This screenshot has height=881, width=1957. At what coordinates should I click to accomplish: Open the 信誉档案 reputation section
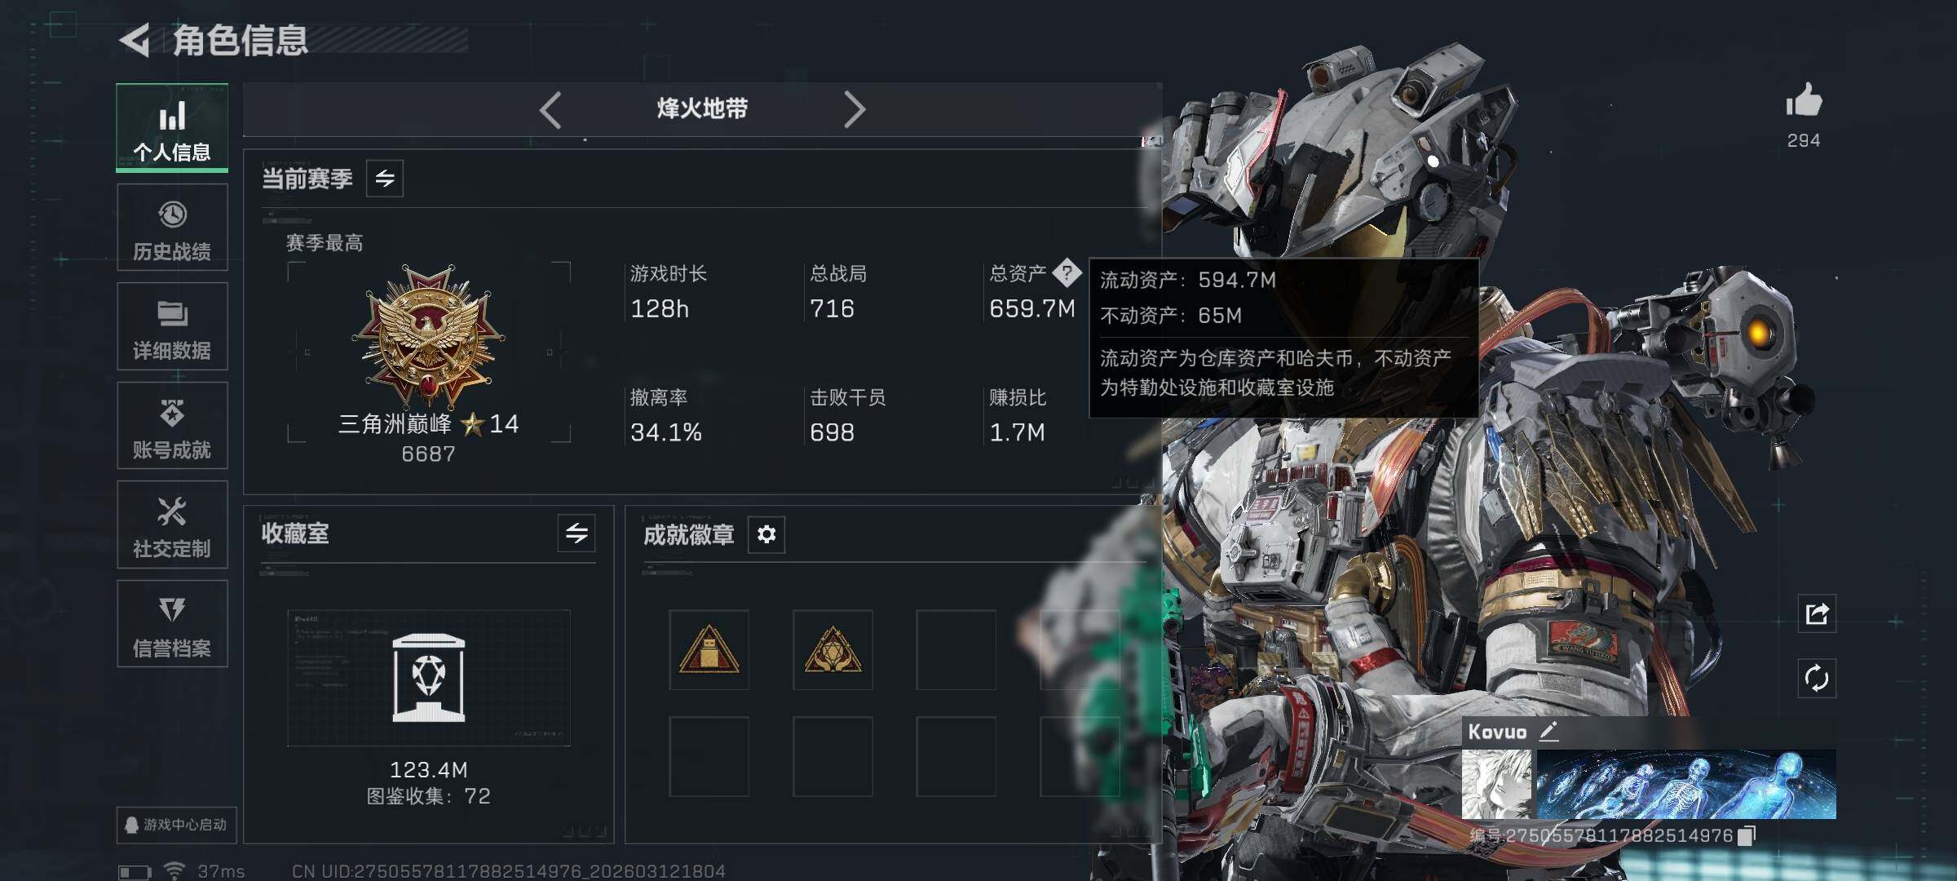pos(172,624)
